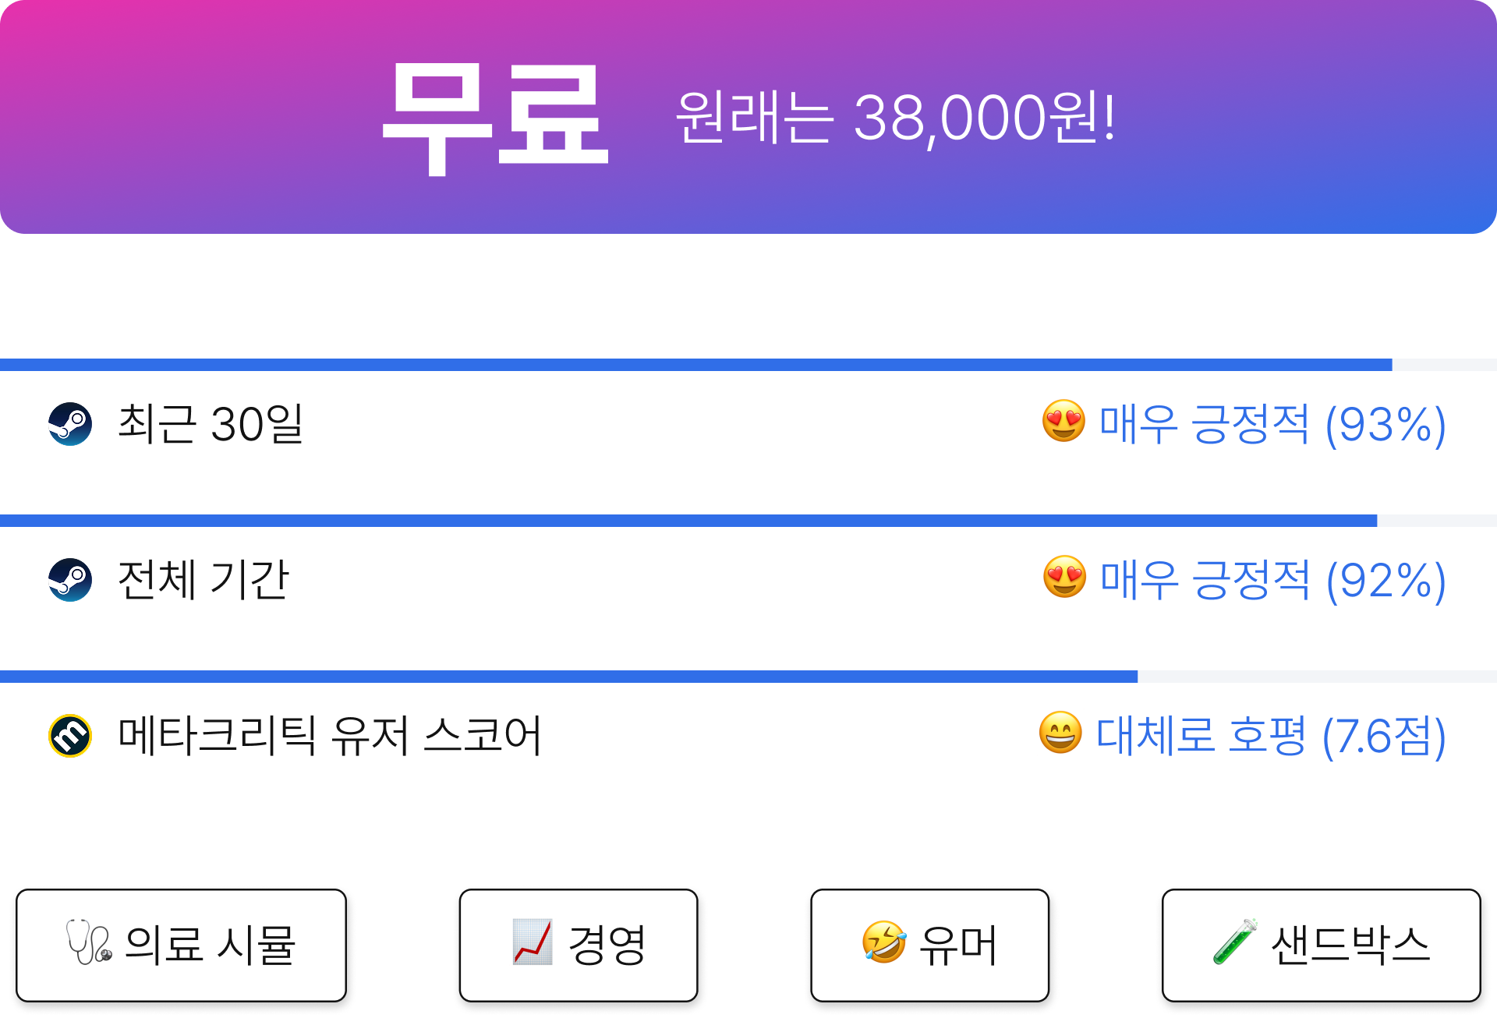Click the 메타크리틱 유저 스코어 label
This screenshot has height=1018, width=1497.
click(x=330, y=736)
